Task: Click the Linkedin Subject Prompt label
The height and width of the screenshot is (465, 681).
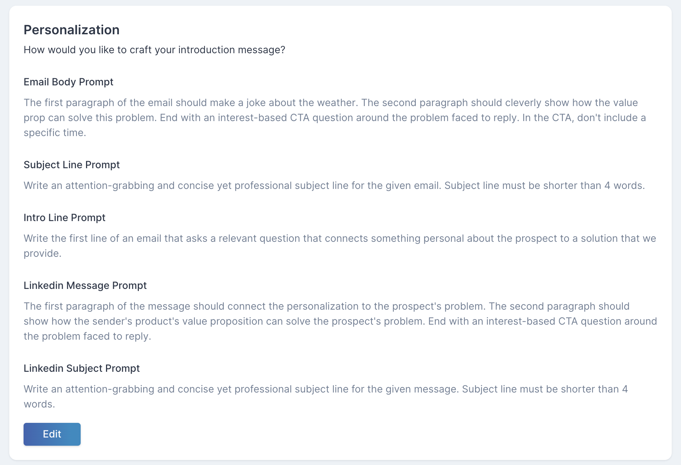Action: [82, 369]
